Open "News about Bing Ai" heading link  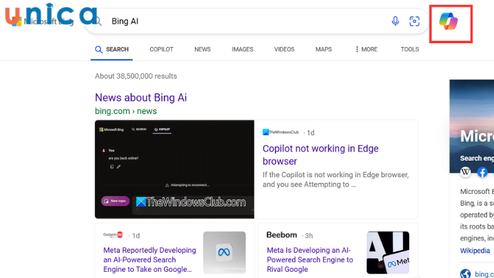click(141, 98)
